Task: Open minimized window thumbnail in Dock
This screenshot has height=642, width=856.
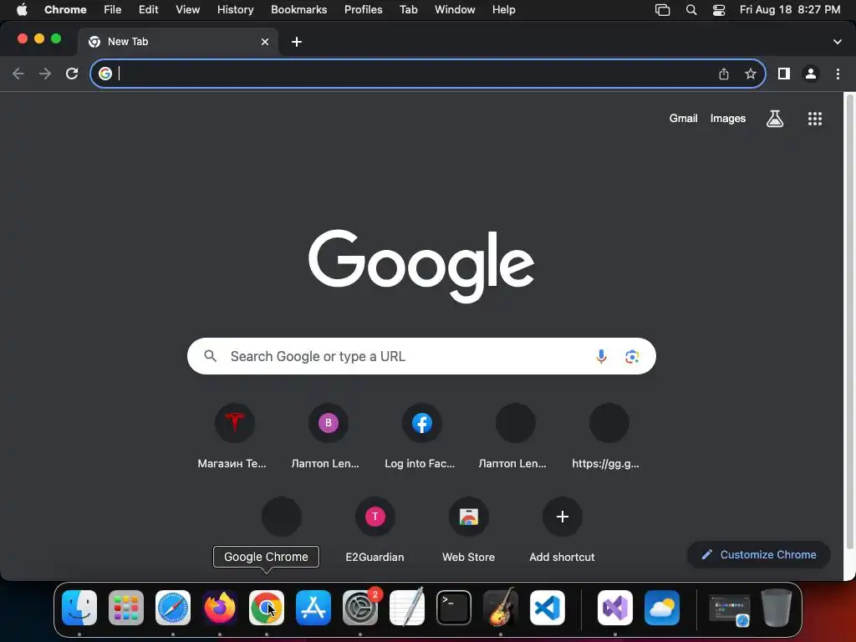Action: (729, 609)
